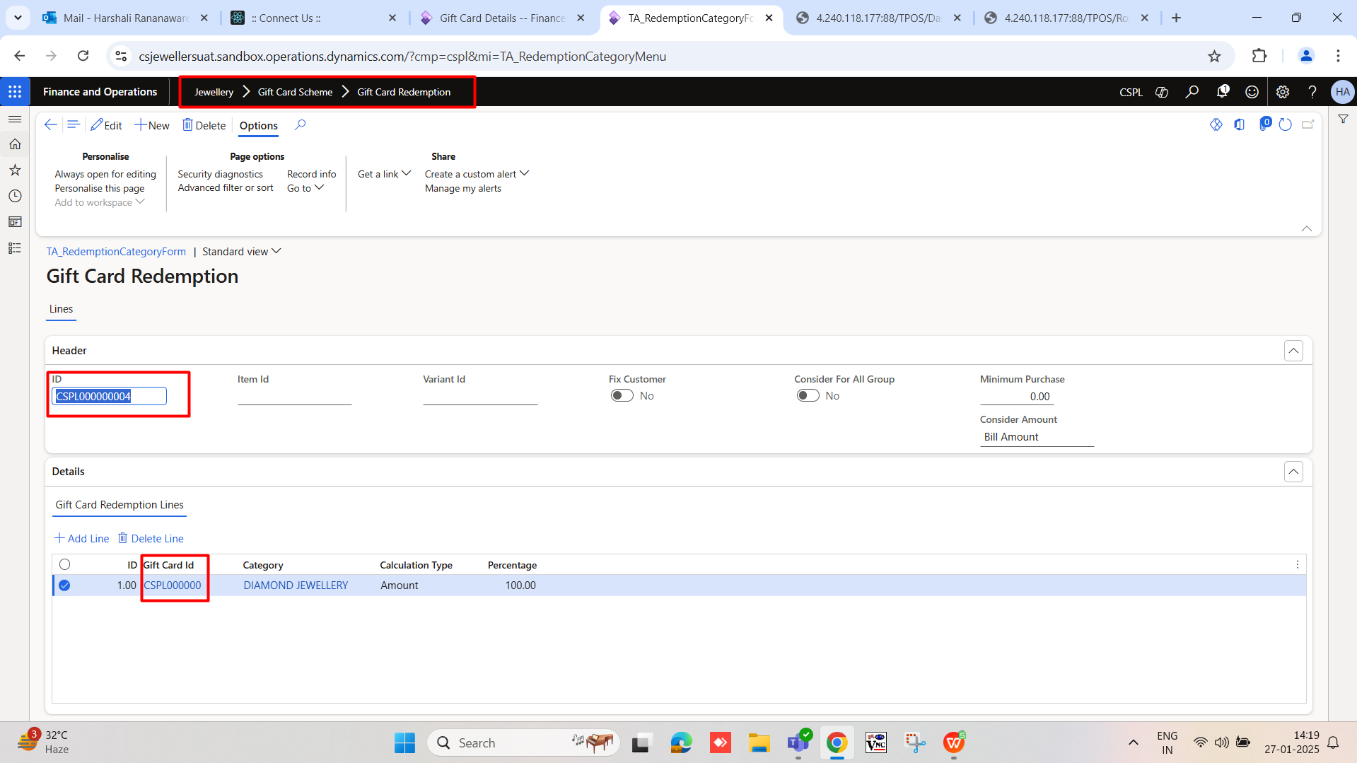1357x763 pixels.
Task: Select the Lines tab
Action: (x=61, y=309)
